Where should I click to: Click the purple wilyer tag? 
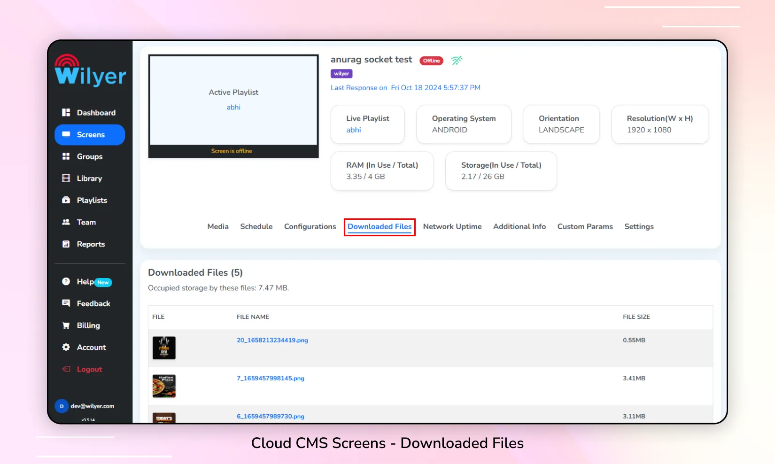click(341, 74)
